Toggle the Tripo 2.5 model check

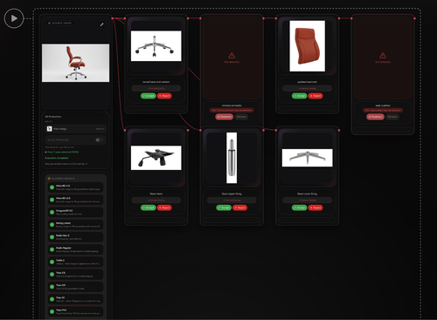(x=52, y=275)
